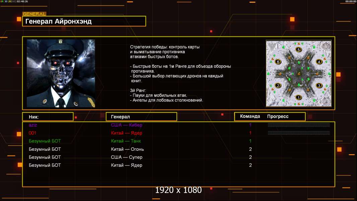Click the white 'Китай — Ядер' general cell
The image size is (357, 201).
coord(126,165)
